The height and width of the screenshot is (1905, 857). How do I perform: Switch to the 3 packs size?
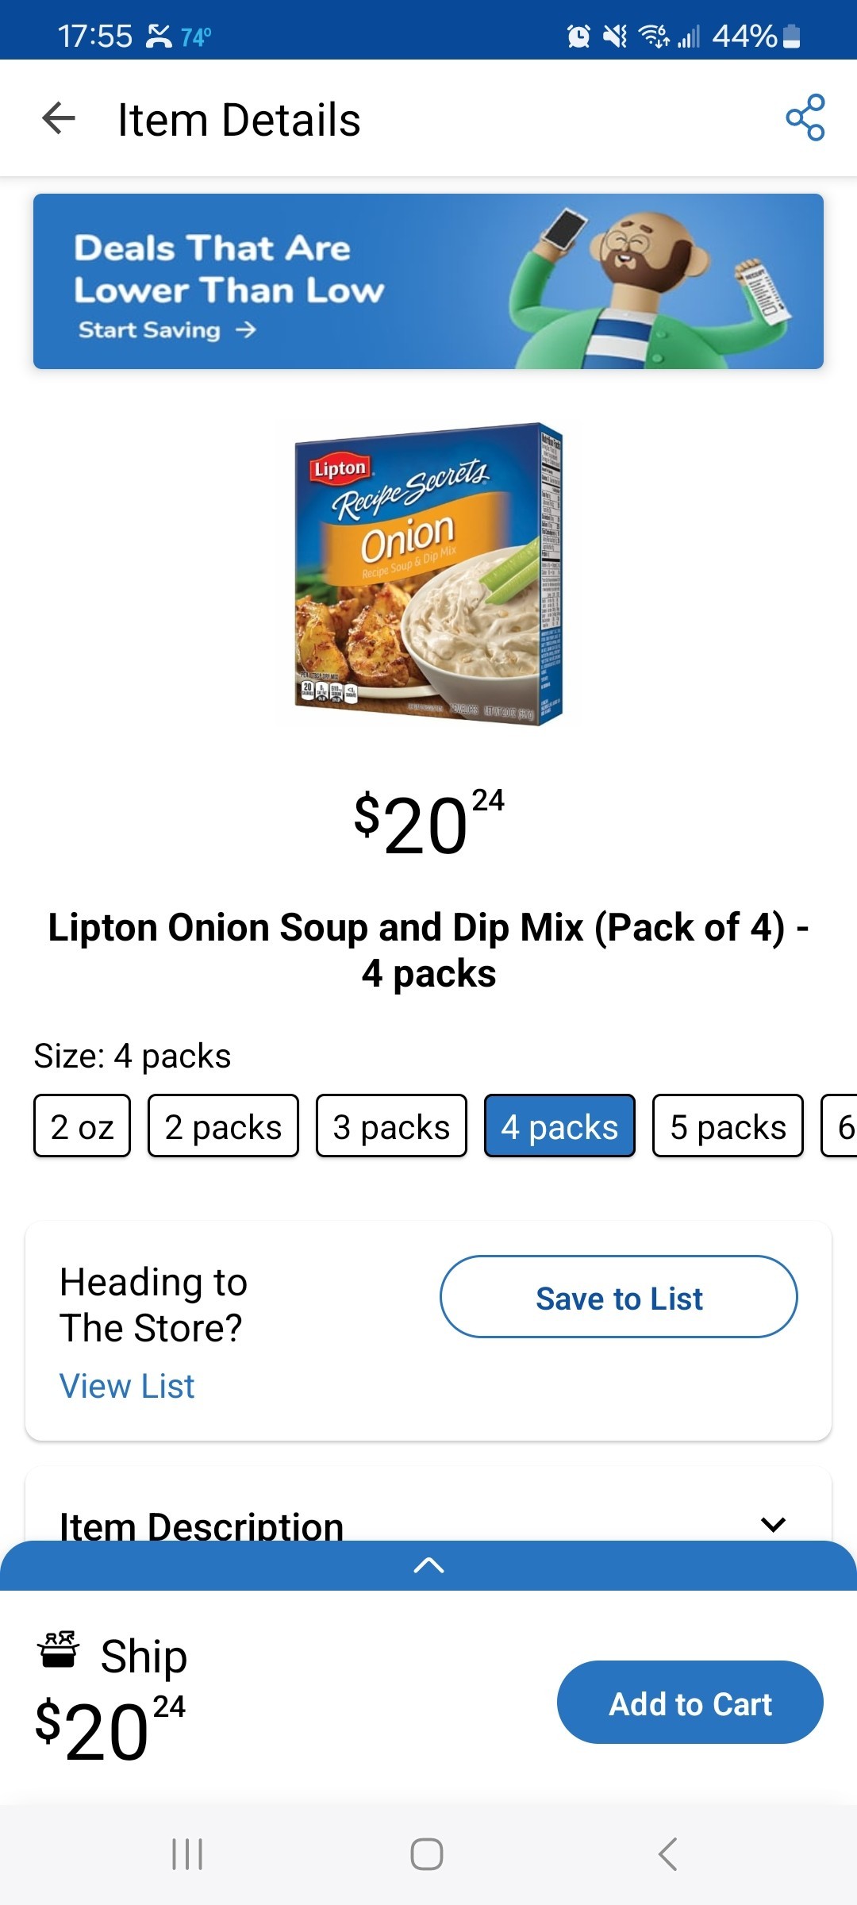click(391, 1126)
